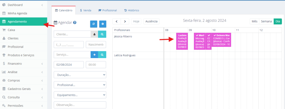285x109 pixels.
Task: Select the Dia view toggle
Action: (x=277, y=21)
